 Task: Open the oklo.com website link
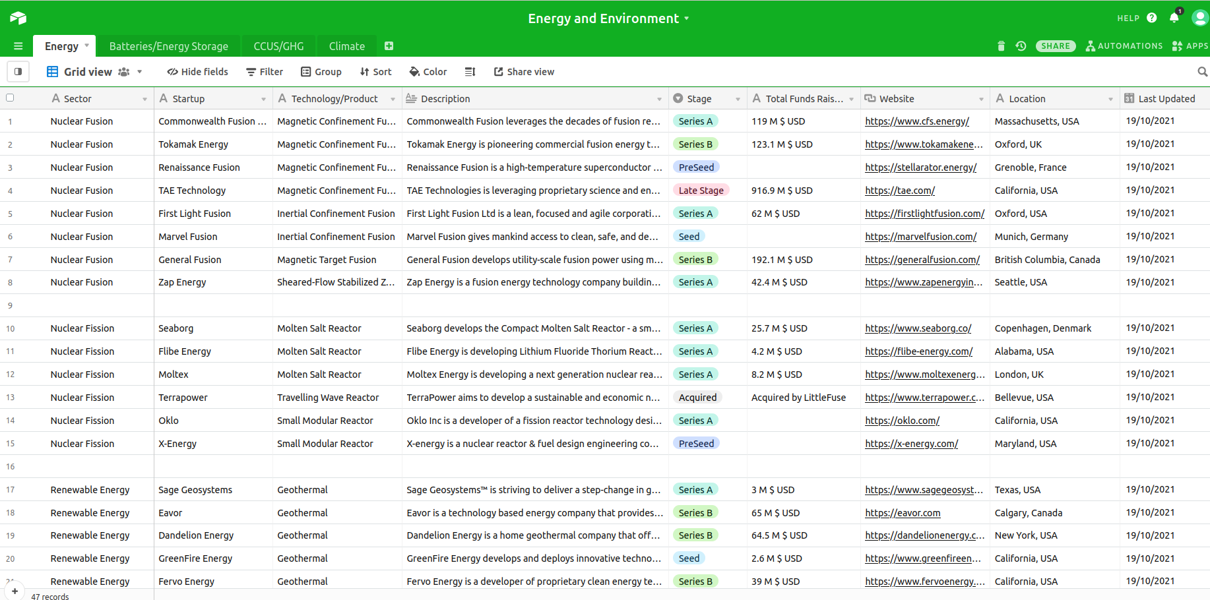coord(902,421)
